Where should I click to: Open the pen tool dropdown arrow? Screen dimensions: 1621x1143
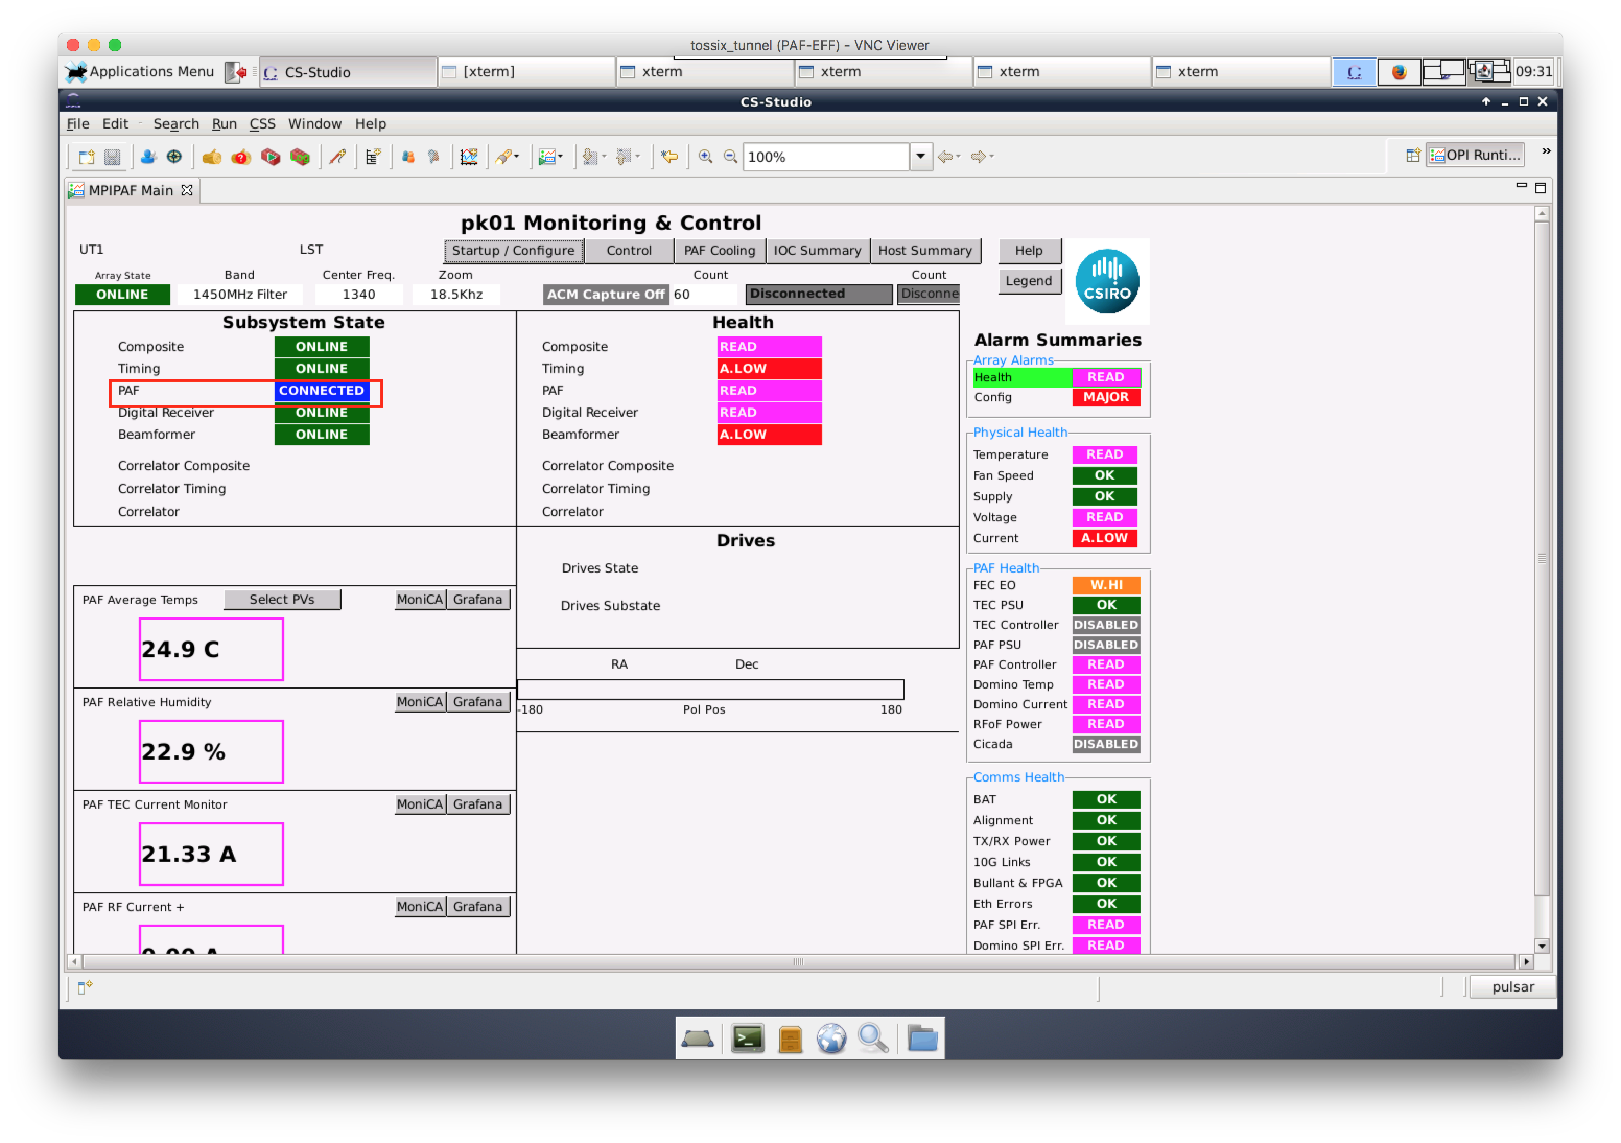(517, 157)
